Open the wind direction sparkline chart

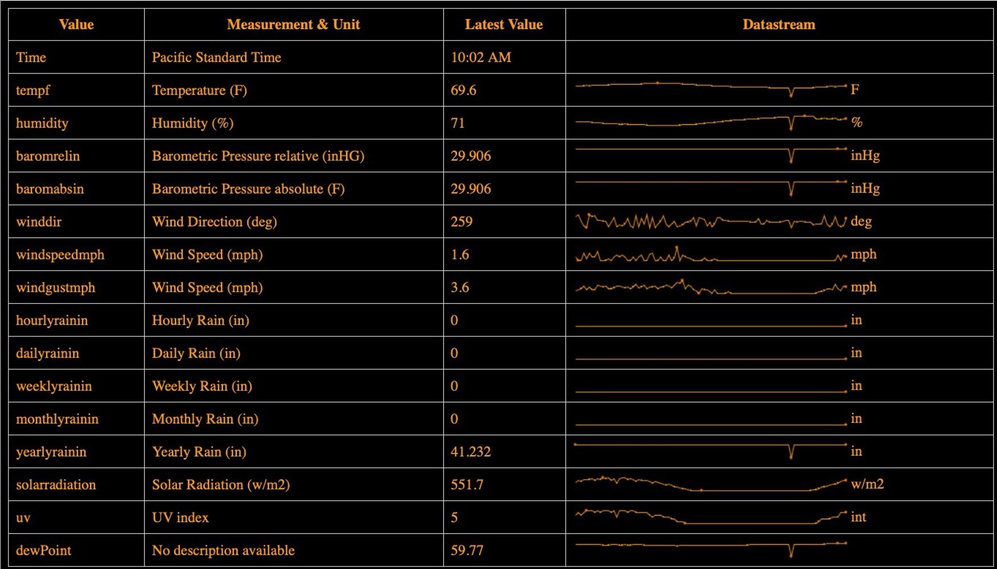(x=711, y=221)
